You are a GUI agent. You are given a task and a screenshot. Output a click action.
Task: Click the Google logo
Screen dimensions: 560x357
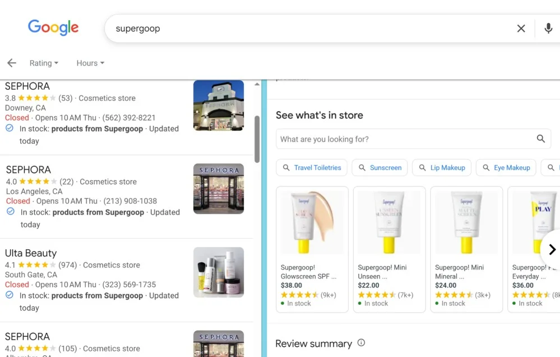53,28
